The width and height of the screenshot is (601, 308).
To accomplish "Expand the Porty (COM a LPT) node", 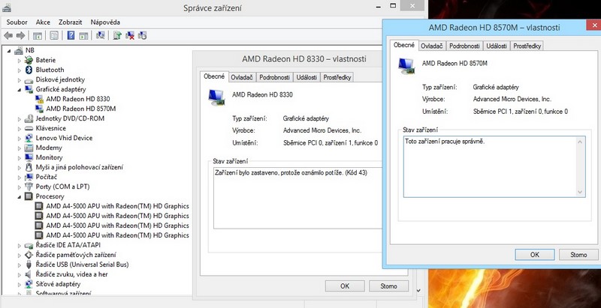I will point(20,187).
